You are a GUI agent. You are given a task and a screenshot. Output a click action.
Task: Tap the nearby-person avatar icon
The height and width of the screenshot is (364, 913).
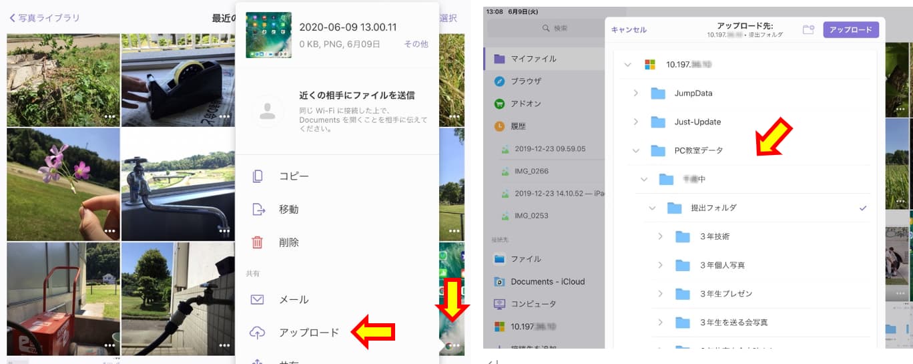click(x=268, y=112)
